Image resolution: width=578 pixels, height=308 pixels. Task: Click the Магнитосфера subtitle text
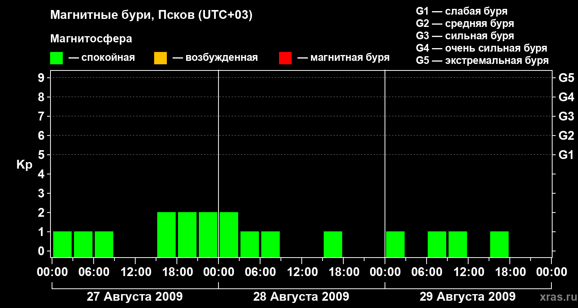click(91, 39)
